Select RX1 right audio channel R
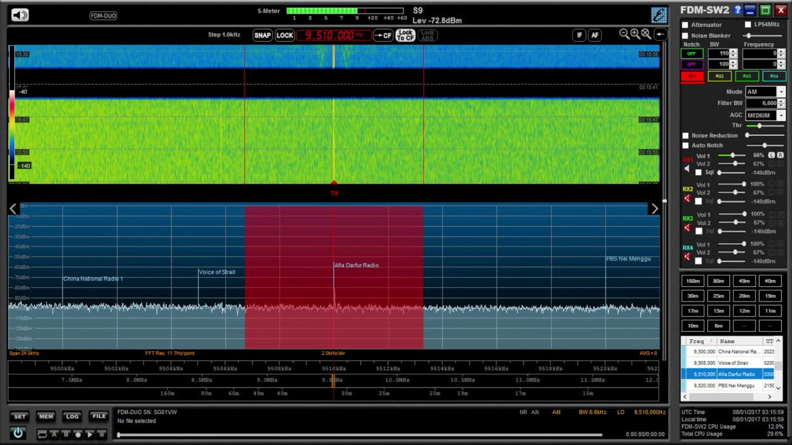 tap(780, 155)
